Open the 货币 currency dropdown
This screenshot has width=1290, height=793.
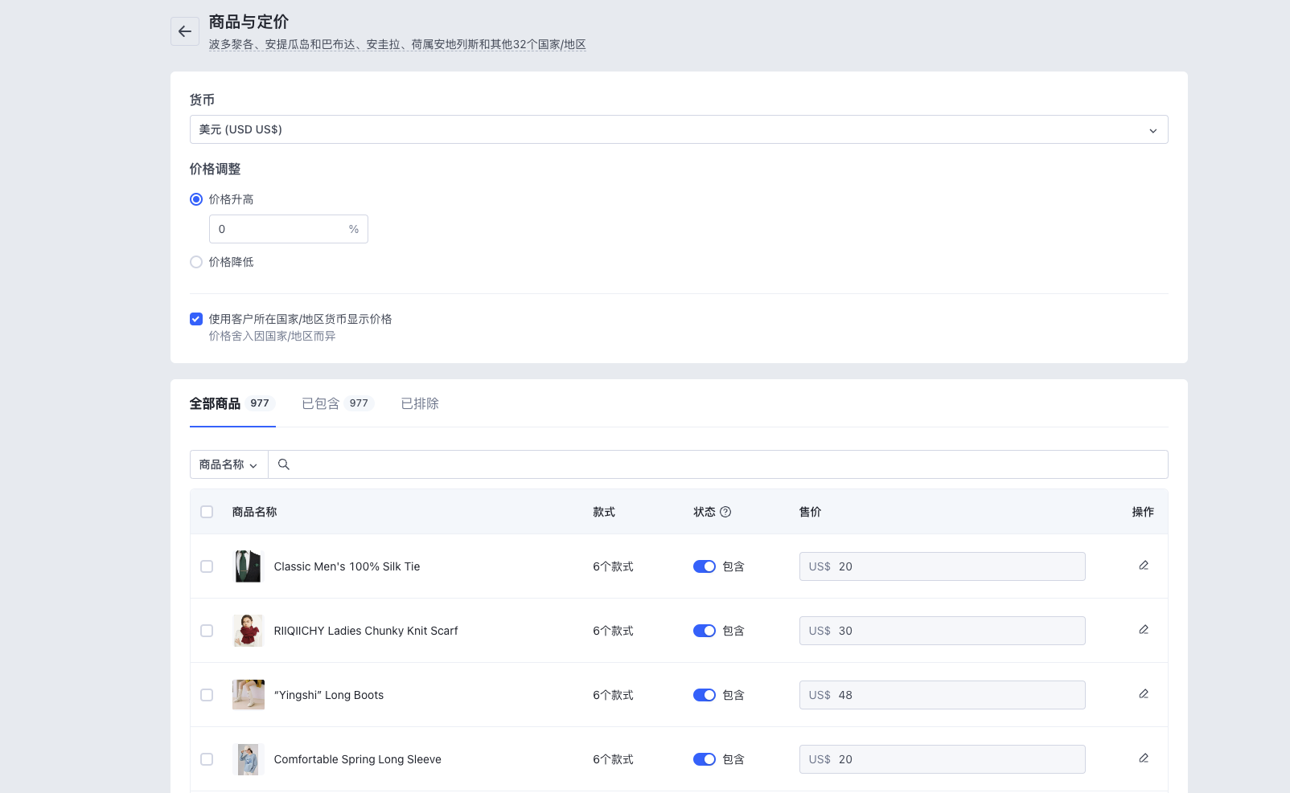(x=678, y=129)
